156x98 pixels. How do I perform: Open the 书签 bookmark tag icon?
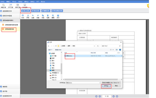click(x=43, y=16)
